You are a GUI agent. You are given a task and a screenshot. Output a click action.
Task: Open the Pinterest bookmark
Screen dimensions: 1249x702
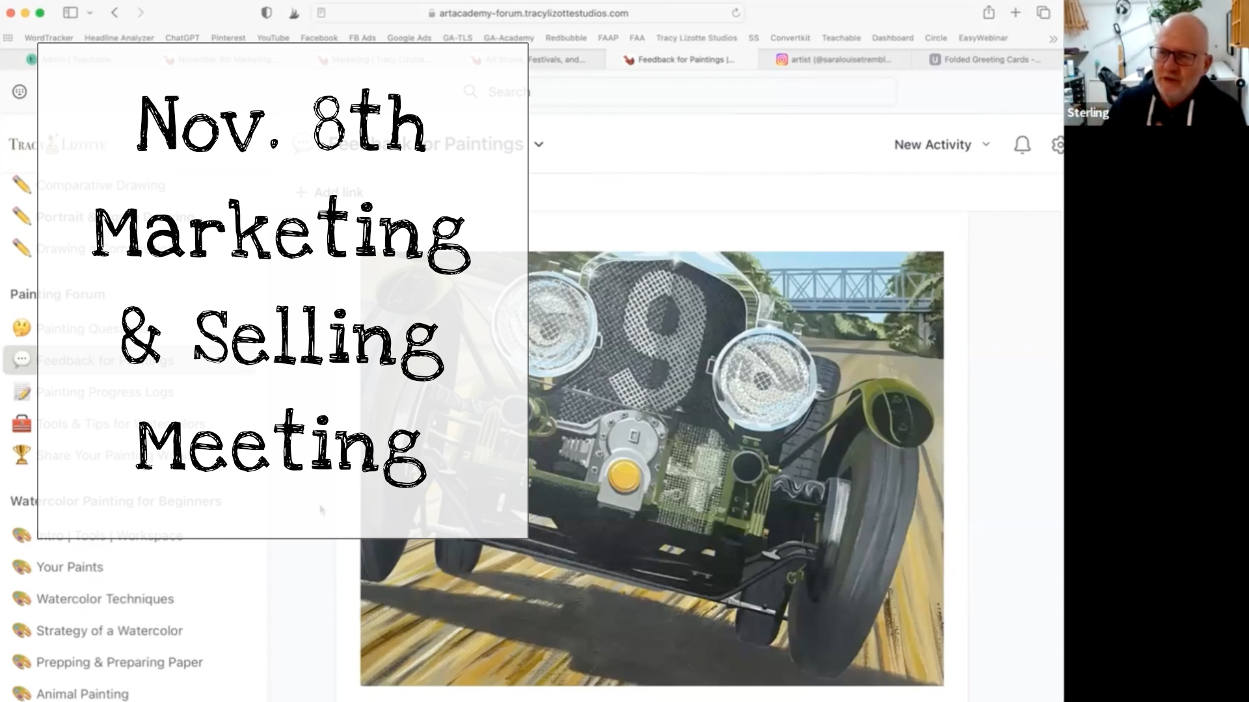228,38
